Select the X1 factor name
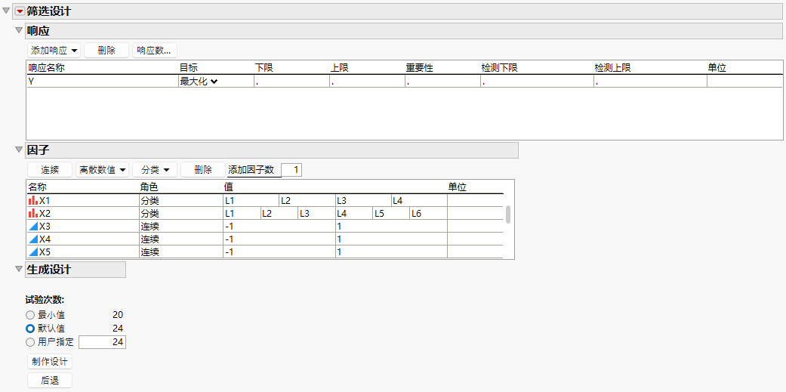786x392 pixels. tap(45, 201)
